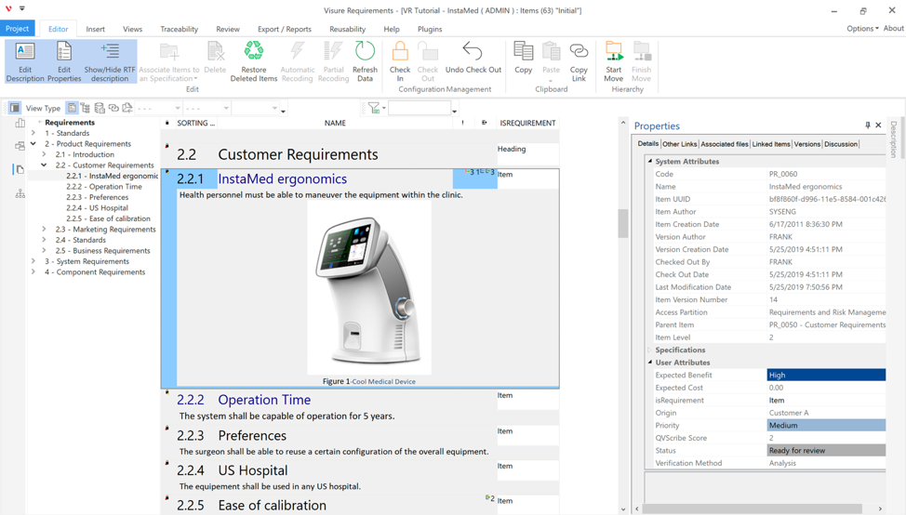
Task: Collapse the System Attributes section
Action: [650, 162]
